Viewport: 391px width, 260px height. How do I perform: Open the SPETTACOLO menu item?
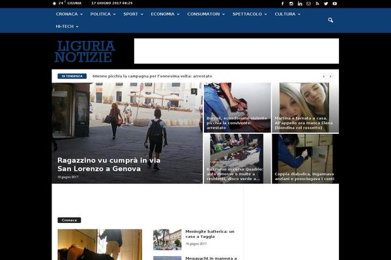tap(247, 14)
